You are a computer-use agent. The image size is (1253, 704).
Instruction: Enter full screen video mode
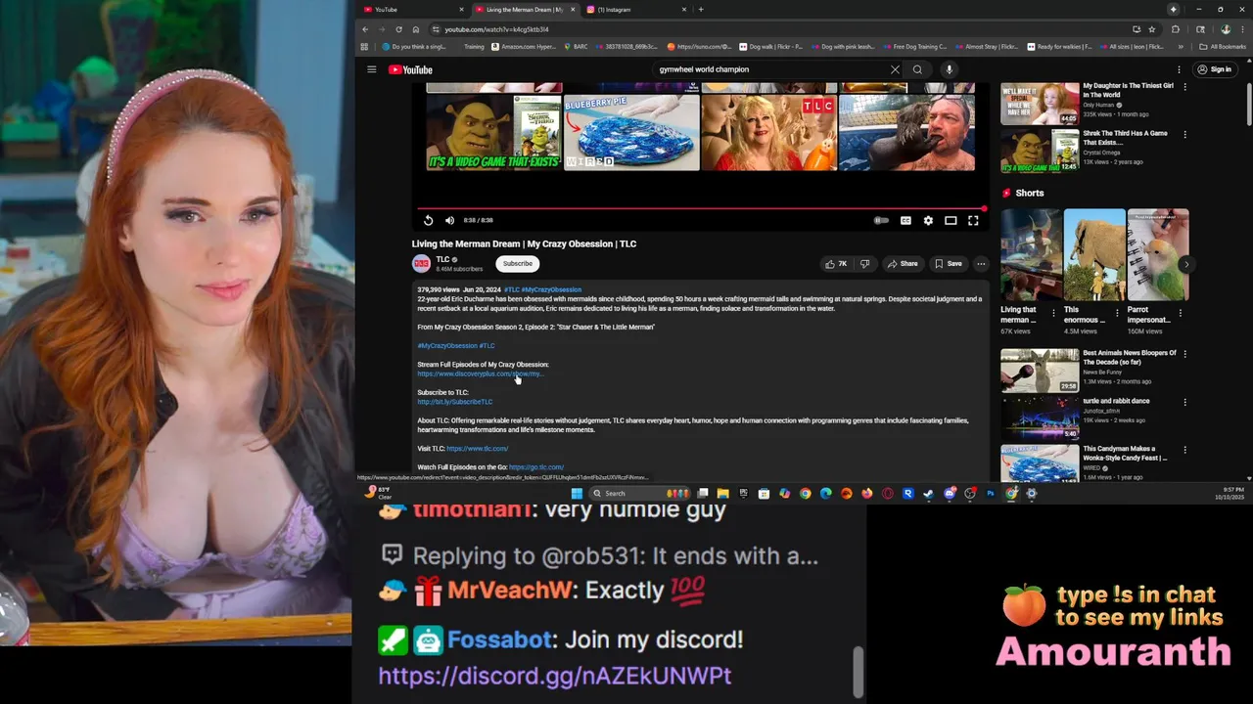pyautogui.click(x=973, y=220)
